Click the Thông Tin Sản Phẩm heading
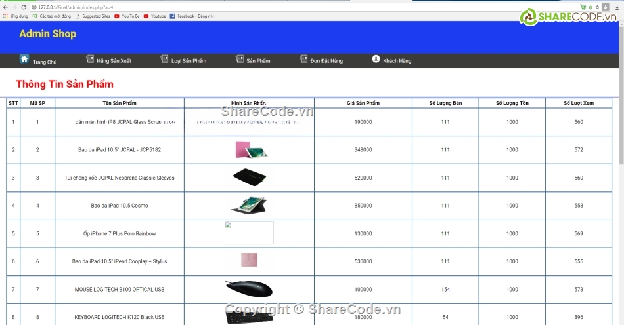This screenshot has height=325, width=624. pos(65,84)
